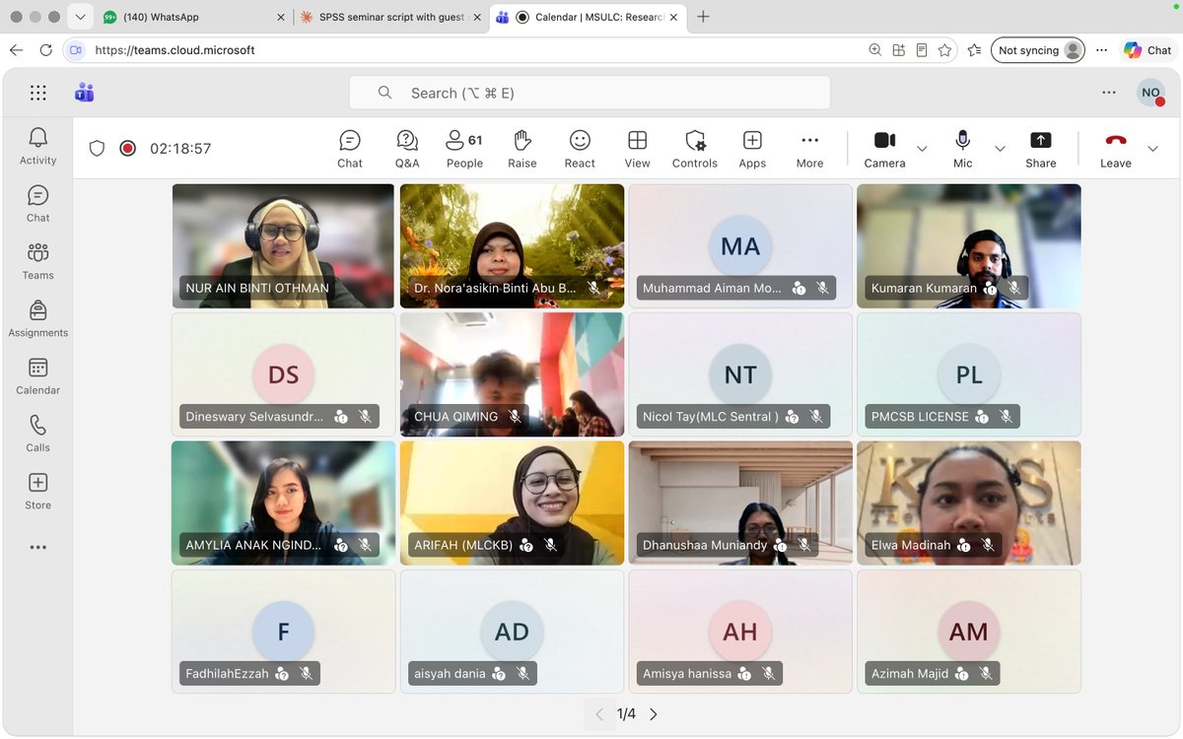Switch to the SPSS seminar script tab
The width and height of the screenshot is (1183, 739).
point(390,17)
